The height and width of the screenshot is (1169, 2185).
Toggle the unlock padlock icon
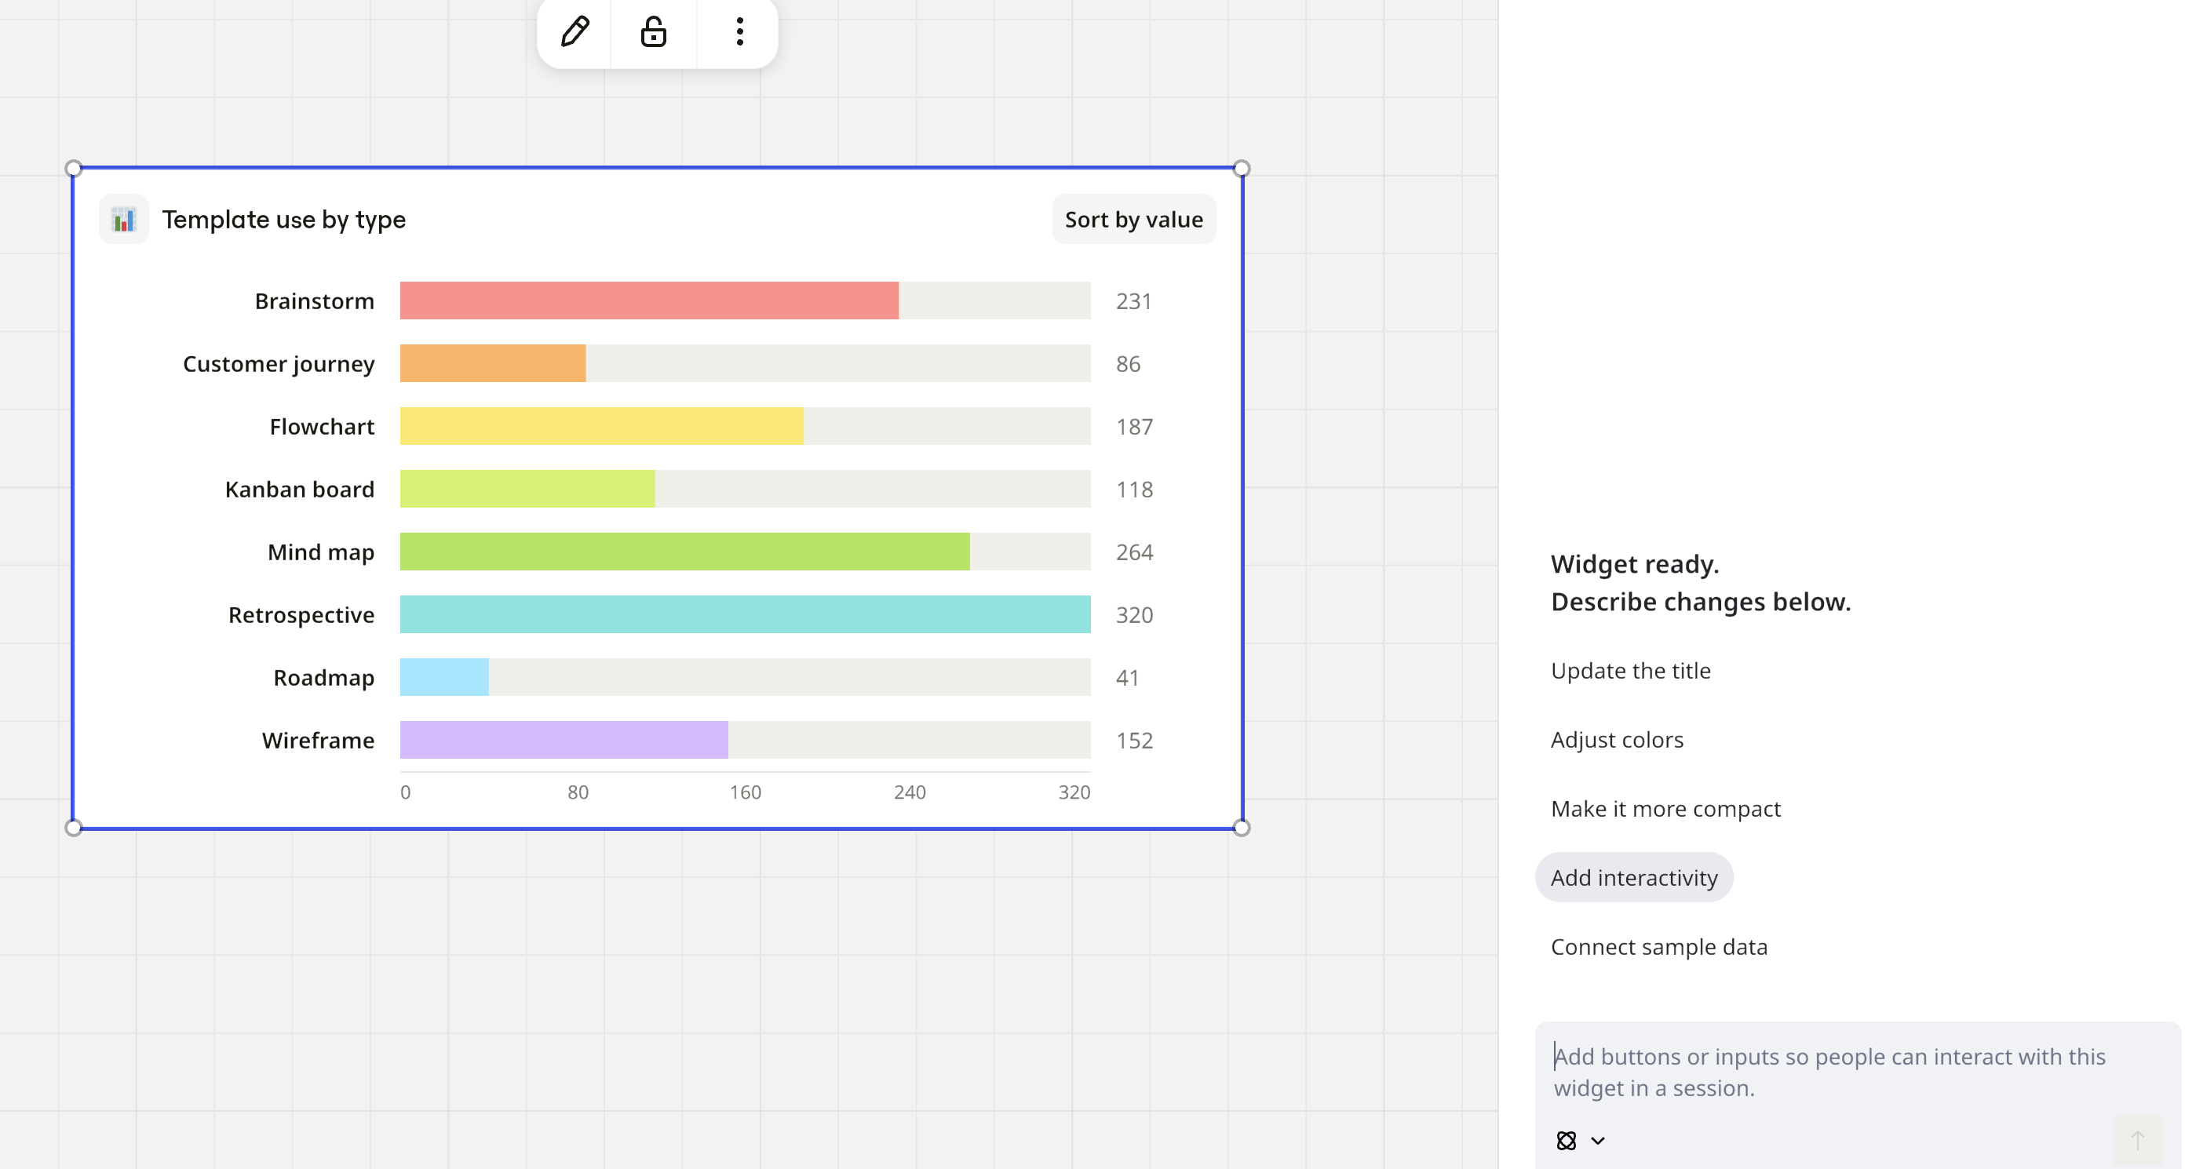tap(653, 31)
